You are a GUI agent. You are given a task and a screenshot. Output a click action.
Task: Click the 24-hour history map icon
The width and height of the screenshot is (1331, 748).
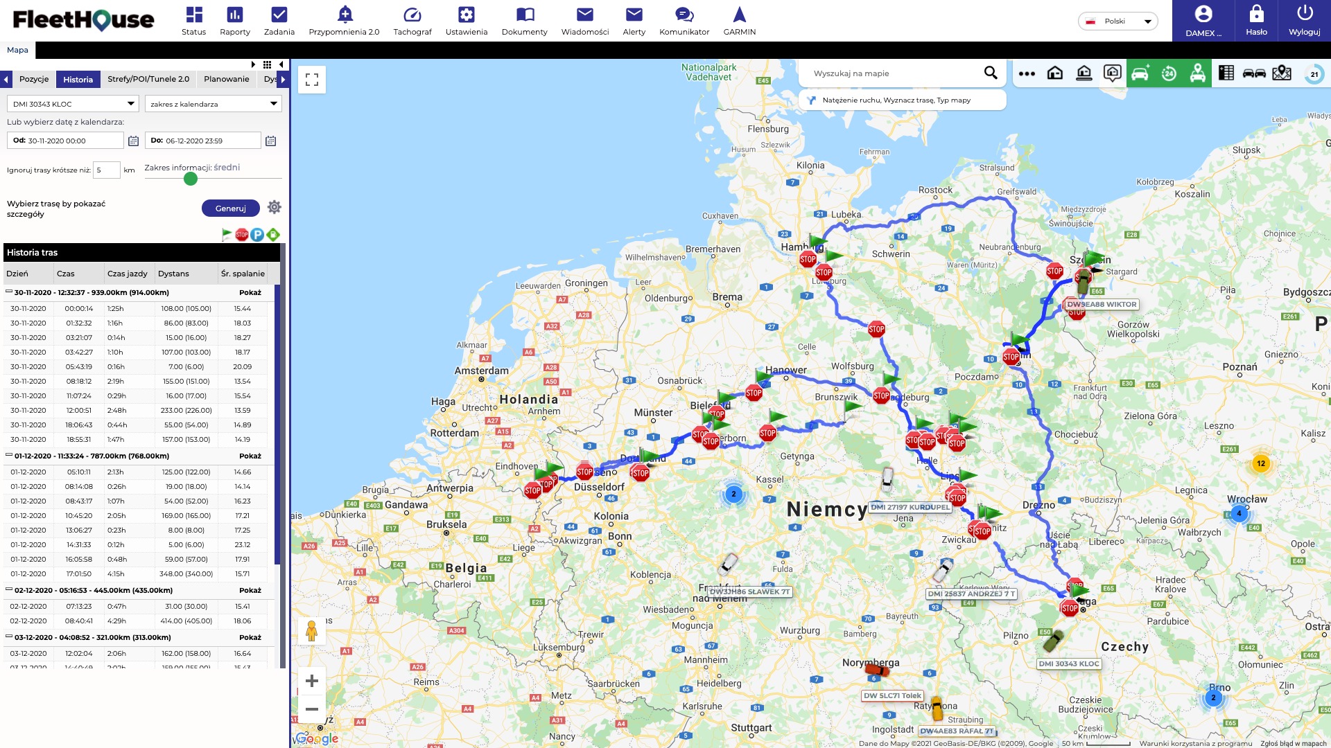pyautogui.click(x=1169, y=73)
